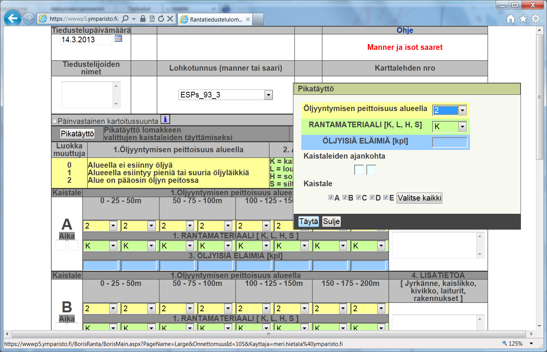This screenshot has width=547, height=352.
Task: Switch to the Rantatiedustelulom... browser tab
Action: 215,19
